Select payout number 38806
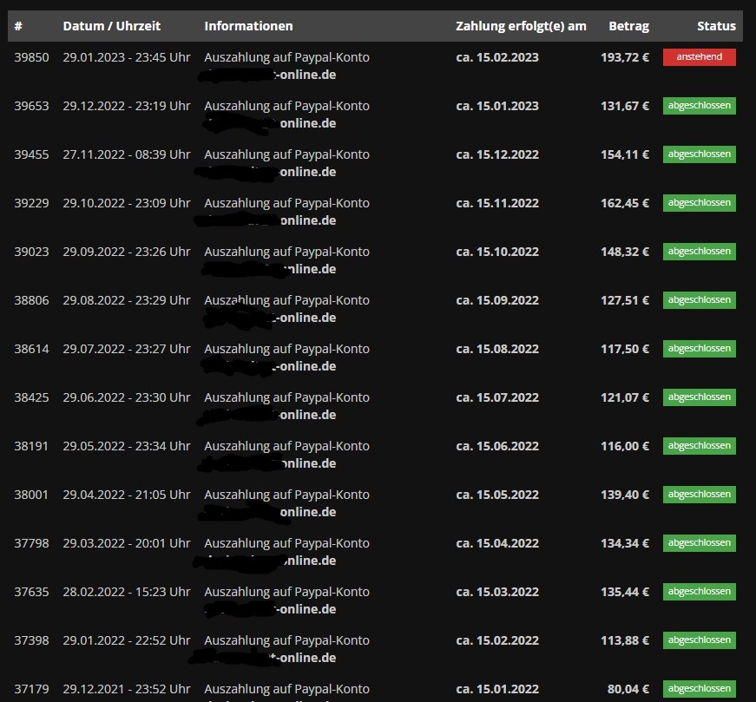 click(31, 300)
